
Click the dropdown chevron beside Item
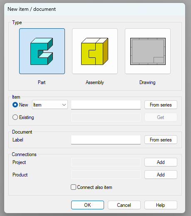coord(64,105)
